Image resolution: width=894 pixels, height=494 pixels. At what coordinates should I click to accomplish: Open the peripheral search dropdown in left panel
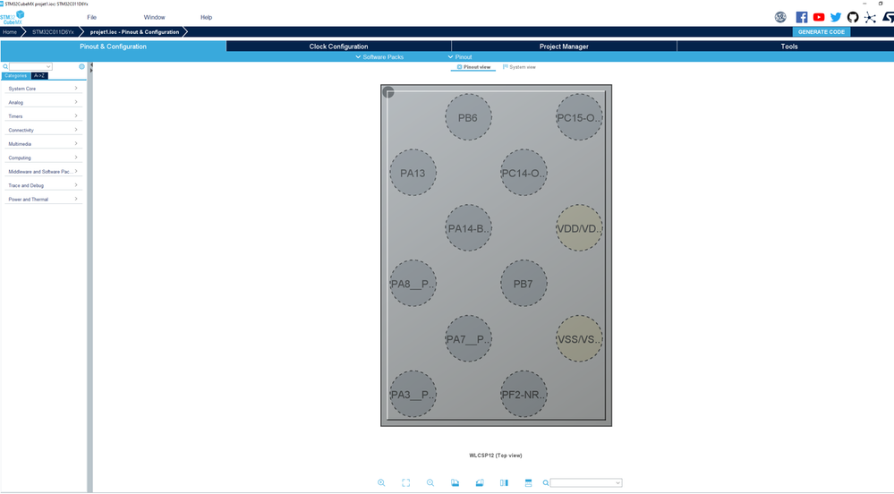pyautogui.click(x=30, y=67)
